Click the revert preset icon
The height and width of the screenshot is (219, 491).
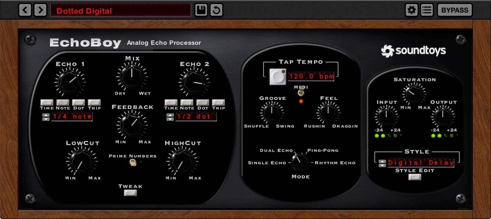tap(216, 10)
